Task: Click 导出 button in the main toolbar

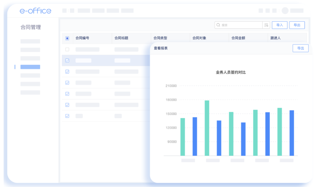Action: coord(297,25)
